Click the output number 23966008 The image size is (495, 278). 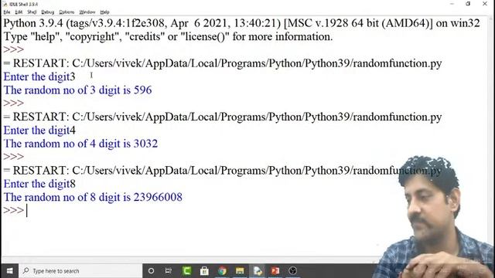(158, 198)
